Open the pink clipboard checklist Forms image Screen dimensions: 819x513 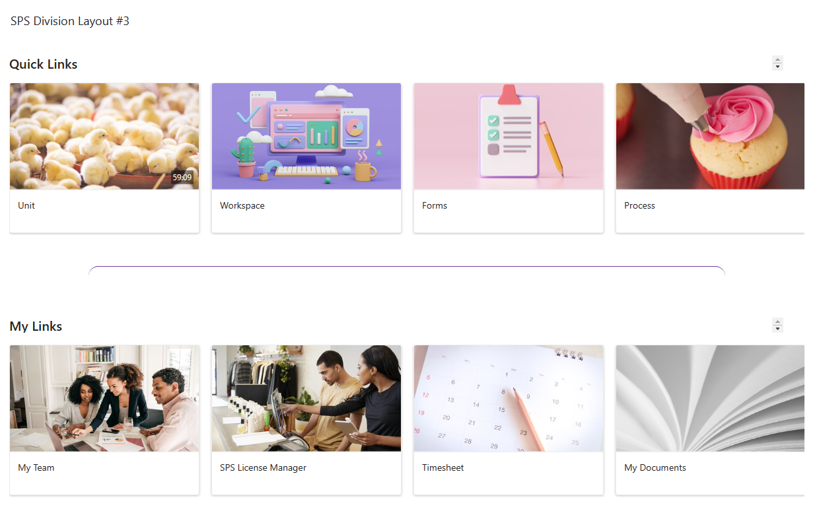click(509, 136)
